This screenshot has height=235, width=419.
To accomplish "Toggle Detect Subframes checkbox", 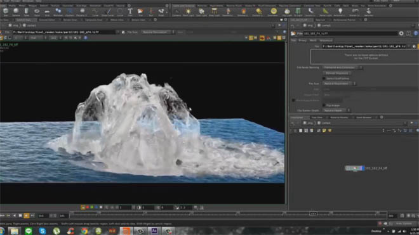I will (324, 79).
